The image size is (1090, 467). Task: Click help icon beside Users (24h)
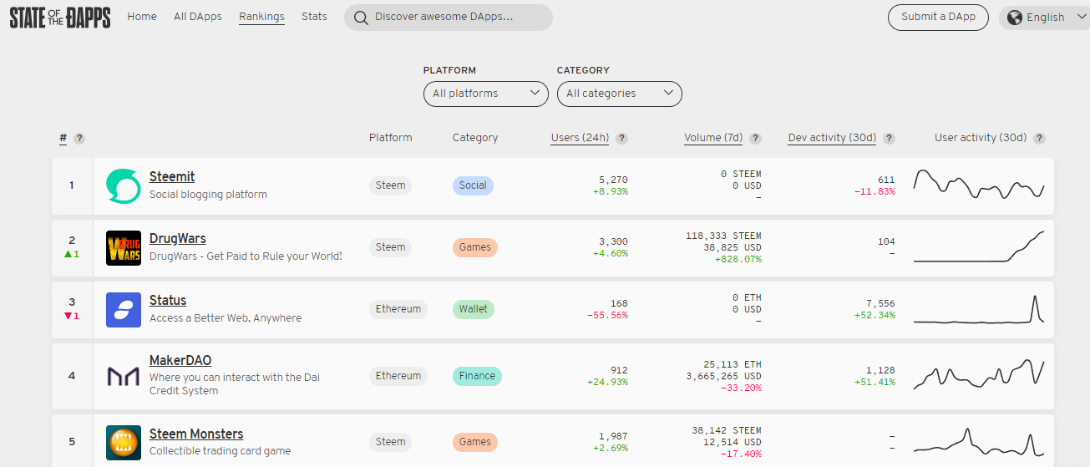622,139
